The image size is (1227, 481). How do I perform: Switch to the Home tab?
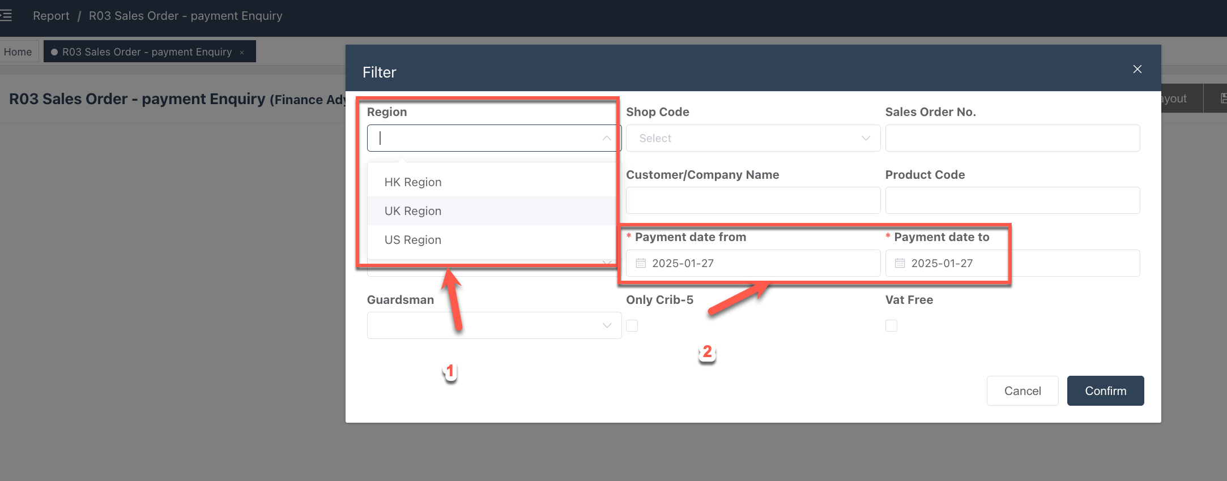[18, 52]
